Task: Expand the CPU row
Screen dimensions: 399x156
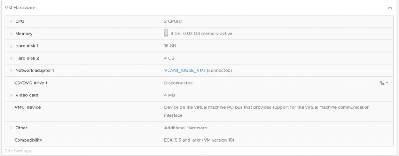Action: [11, 21]
